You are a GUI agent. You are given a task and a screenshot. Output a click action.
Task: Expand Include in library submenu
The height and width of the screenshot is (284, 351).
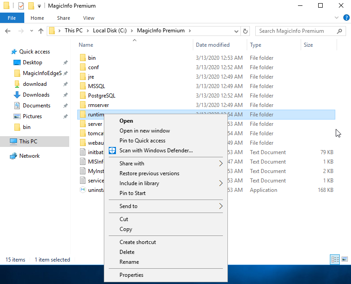click(221, 183)
